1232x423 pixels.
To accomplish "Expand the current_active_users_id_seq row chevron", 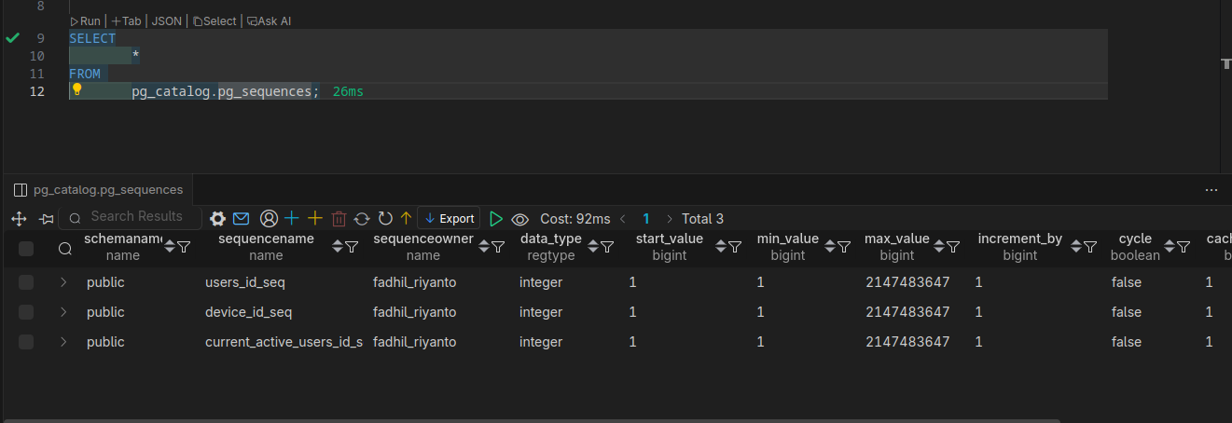I will coord(63,342).
